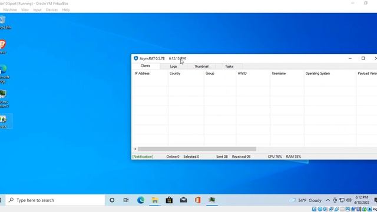Click the horizontal scrollbar left arrow
The height and width of the screenshot is (212, 377).
pos(135,149)
